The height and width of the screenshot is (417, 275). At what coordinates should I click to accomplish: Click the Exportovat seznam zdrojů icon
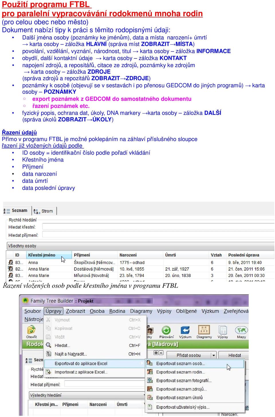[150, 389]
